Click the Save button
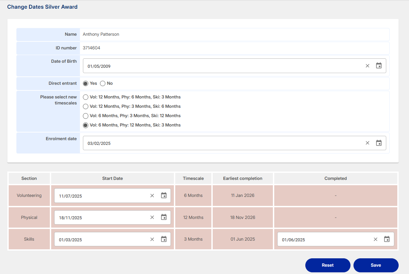This screenshot has width=409, height=274. coord(376,265)
